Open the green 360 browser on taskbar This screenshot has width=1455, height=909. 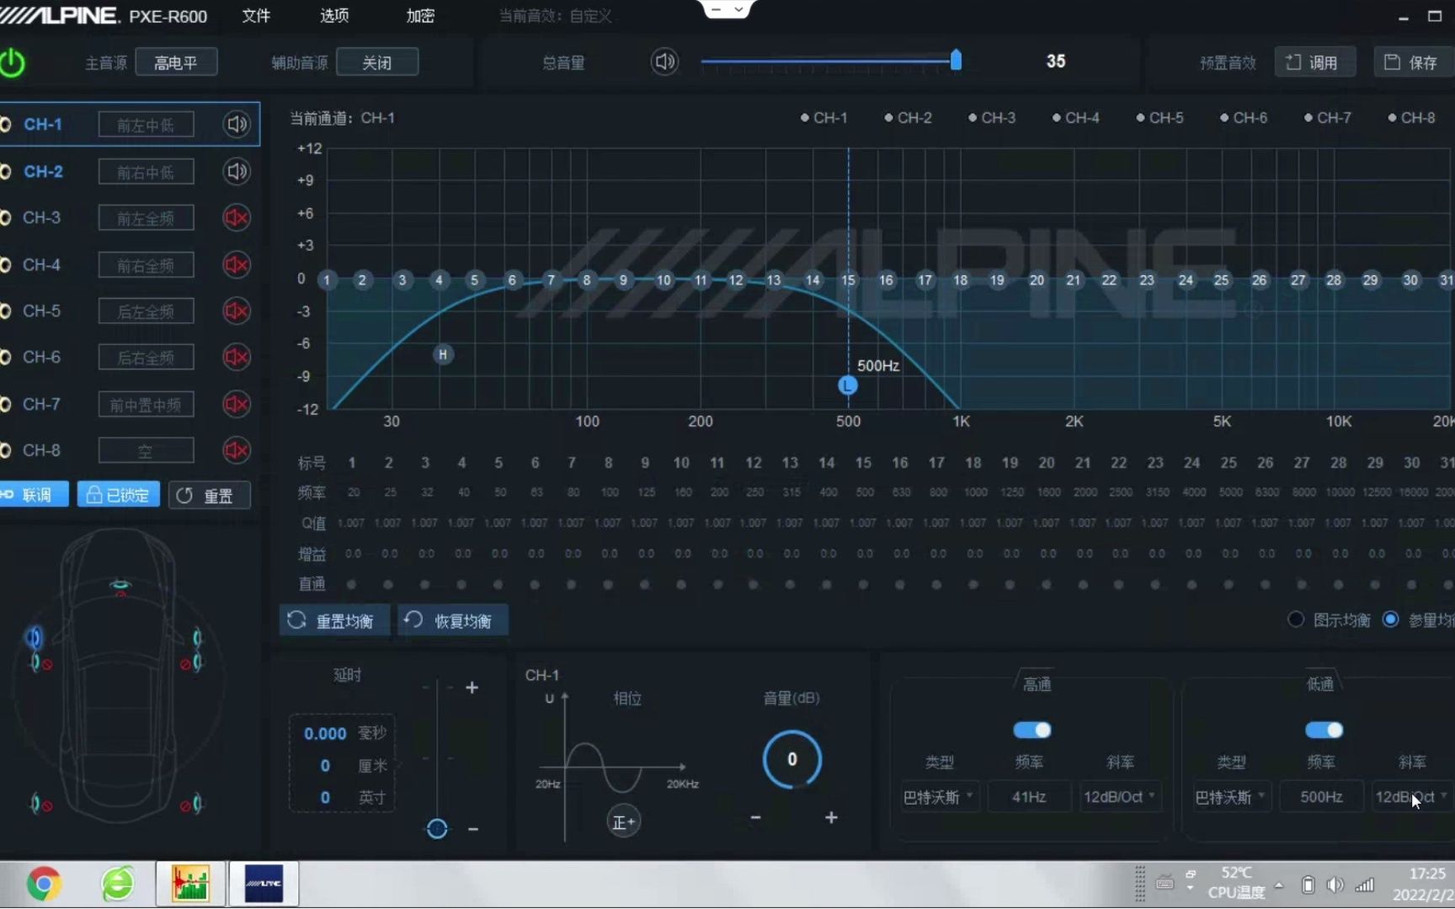point(118,884)
